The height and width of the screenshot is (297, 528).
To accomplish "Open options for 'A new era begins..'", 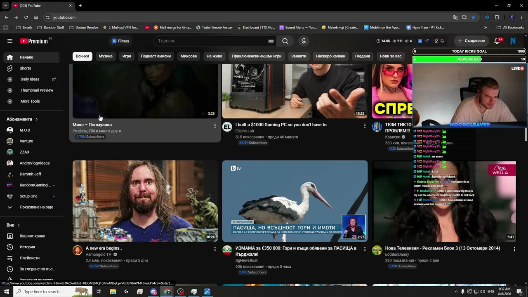I will [215, 249].
